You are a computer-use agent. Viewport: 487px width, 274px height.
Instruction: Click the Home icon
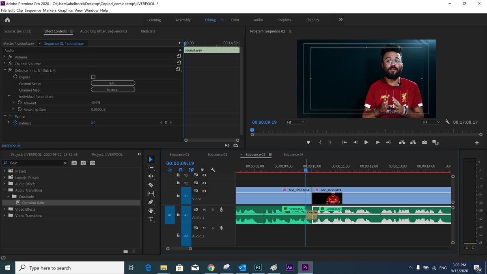7,20
